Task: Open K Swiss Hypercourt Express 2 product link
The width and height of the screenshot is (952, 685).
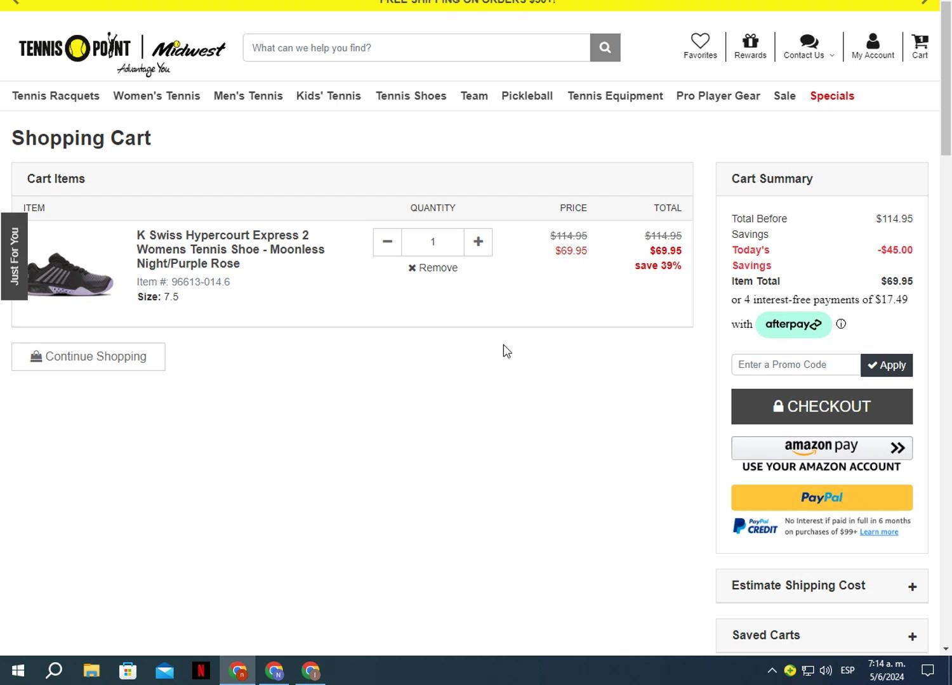Action: pos(230,249)
